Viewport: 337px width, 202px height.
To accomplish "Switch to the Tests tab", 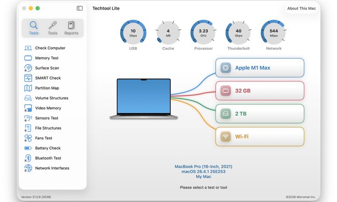I will (x=34, y=28).
